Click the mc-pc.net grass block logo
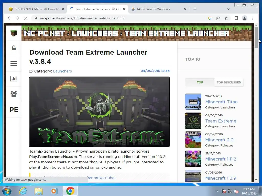The height and width of the screenshot is (196, 262). point(14,33)
